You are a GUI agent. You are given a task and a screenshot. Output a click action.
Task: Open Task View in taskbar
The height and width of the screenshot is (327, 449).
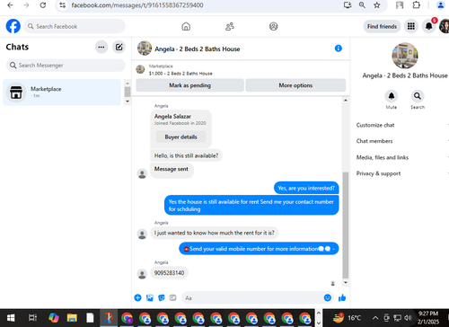click(32, 318)
